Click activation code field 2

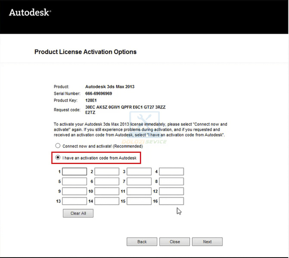pos(107,172)
